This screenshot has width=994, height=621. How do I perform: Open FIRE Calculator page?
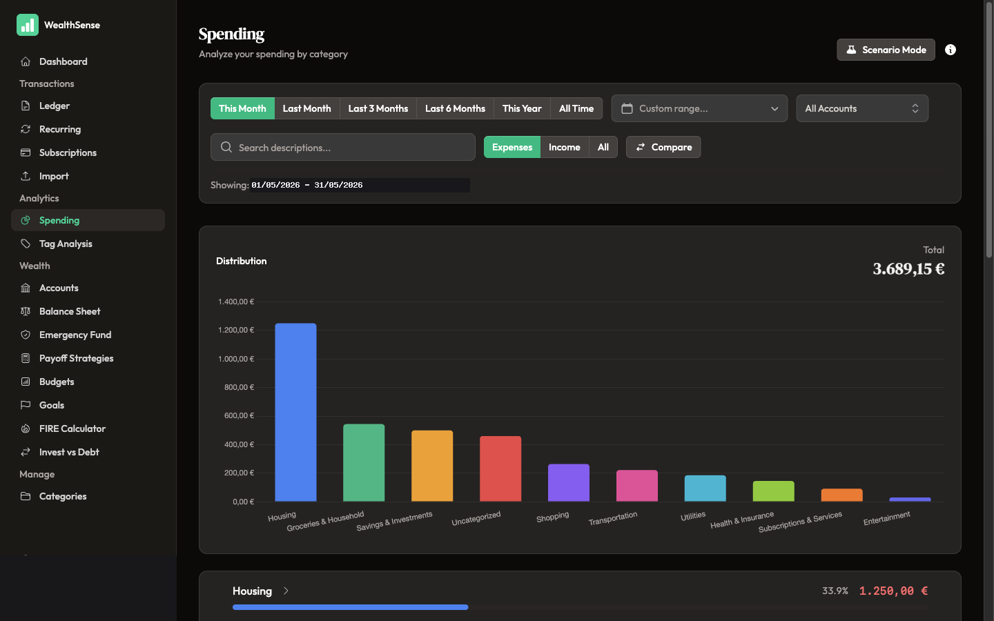(88, 428)
